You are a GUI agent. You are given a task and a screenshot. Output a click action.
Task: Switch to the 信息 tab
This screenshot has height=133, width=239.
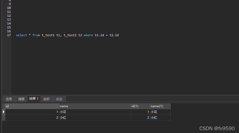(9, 99)
